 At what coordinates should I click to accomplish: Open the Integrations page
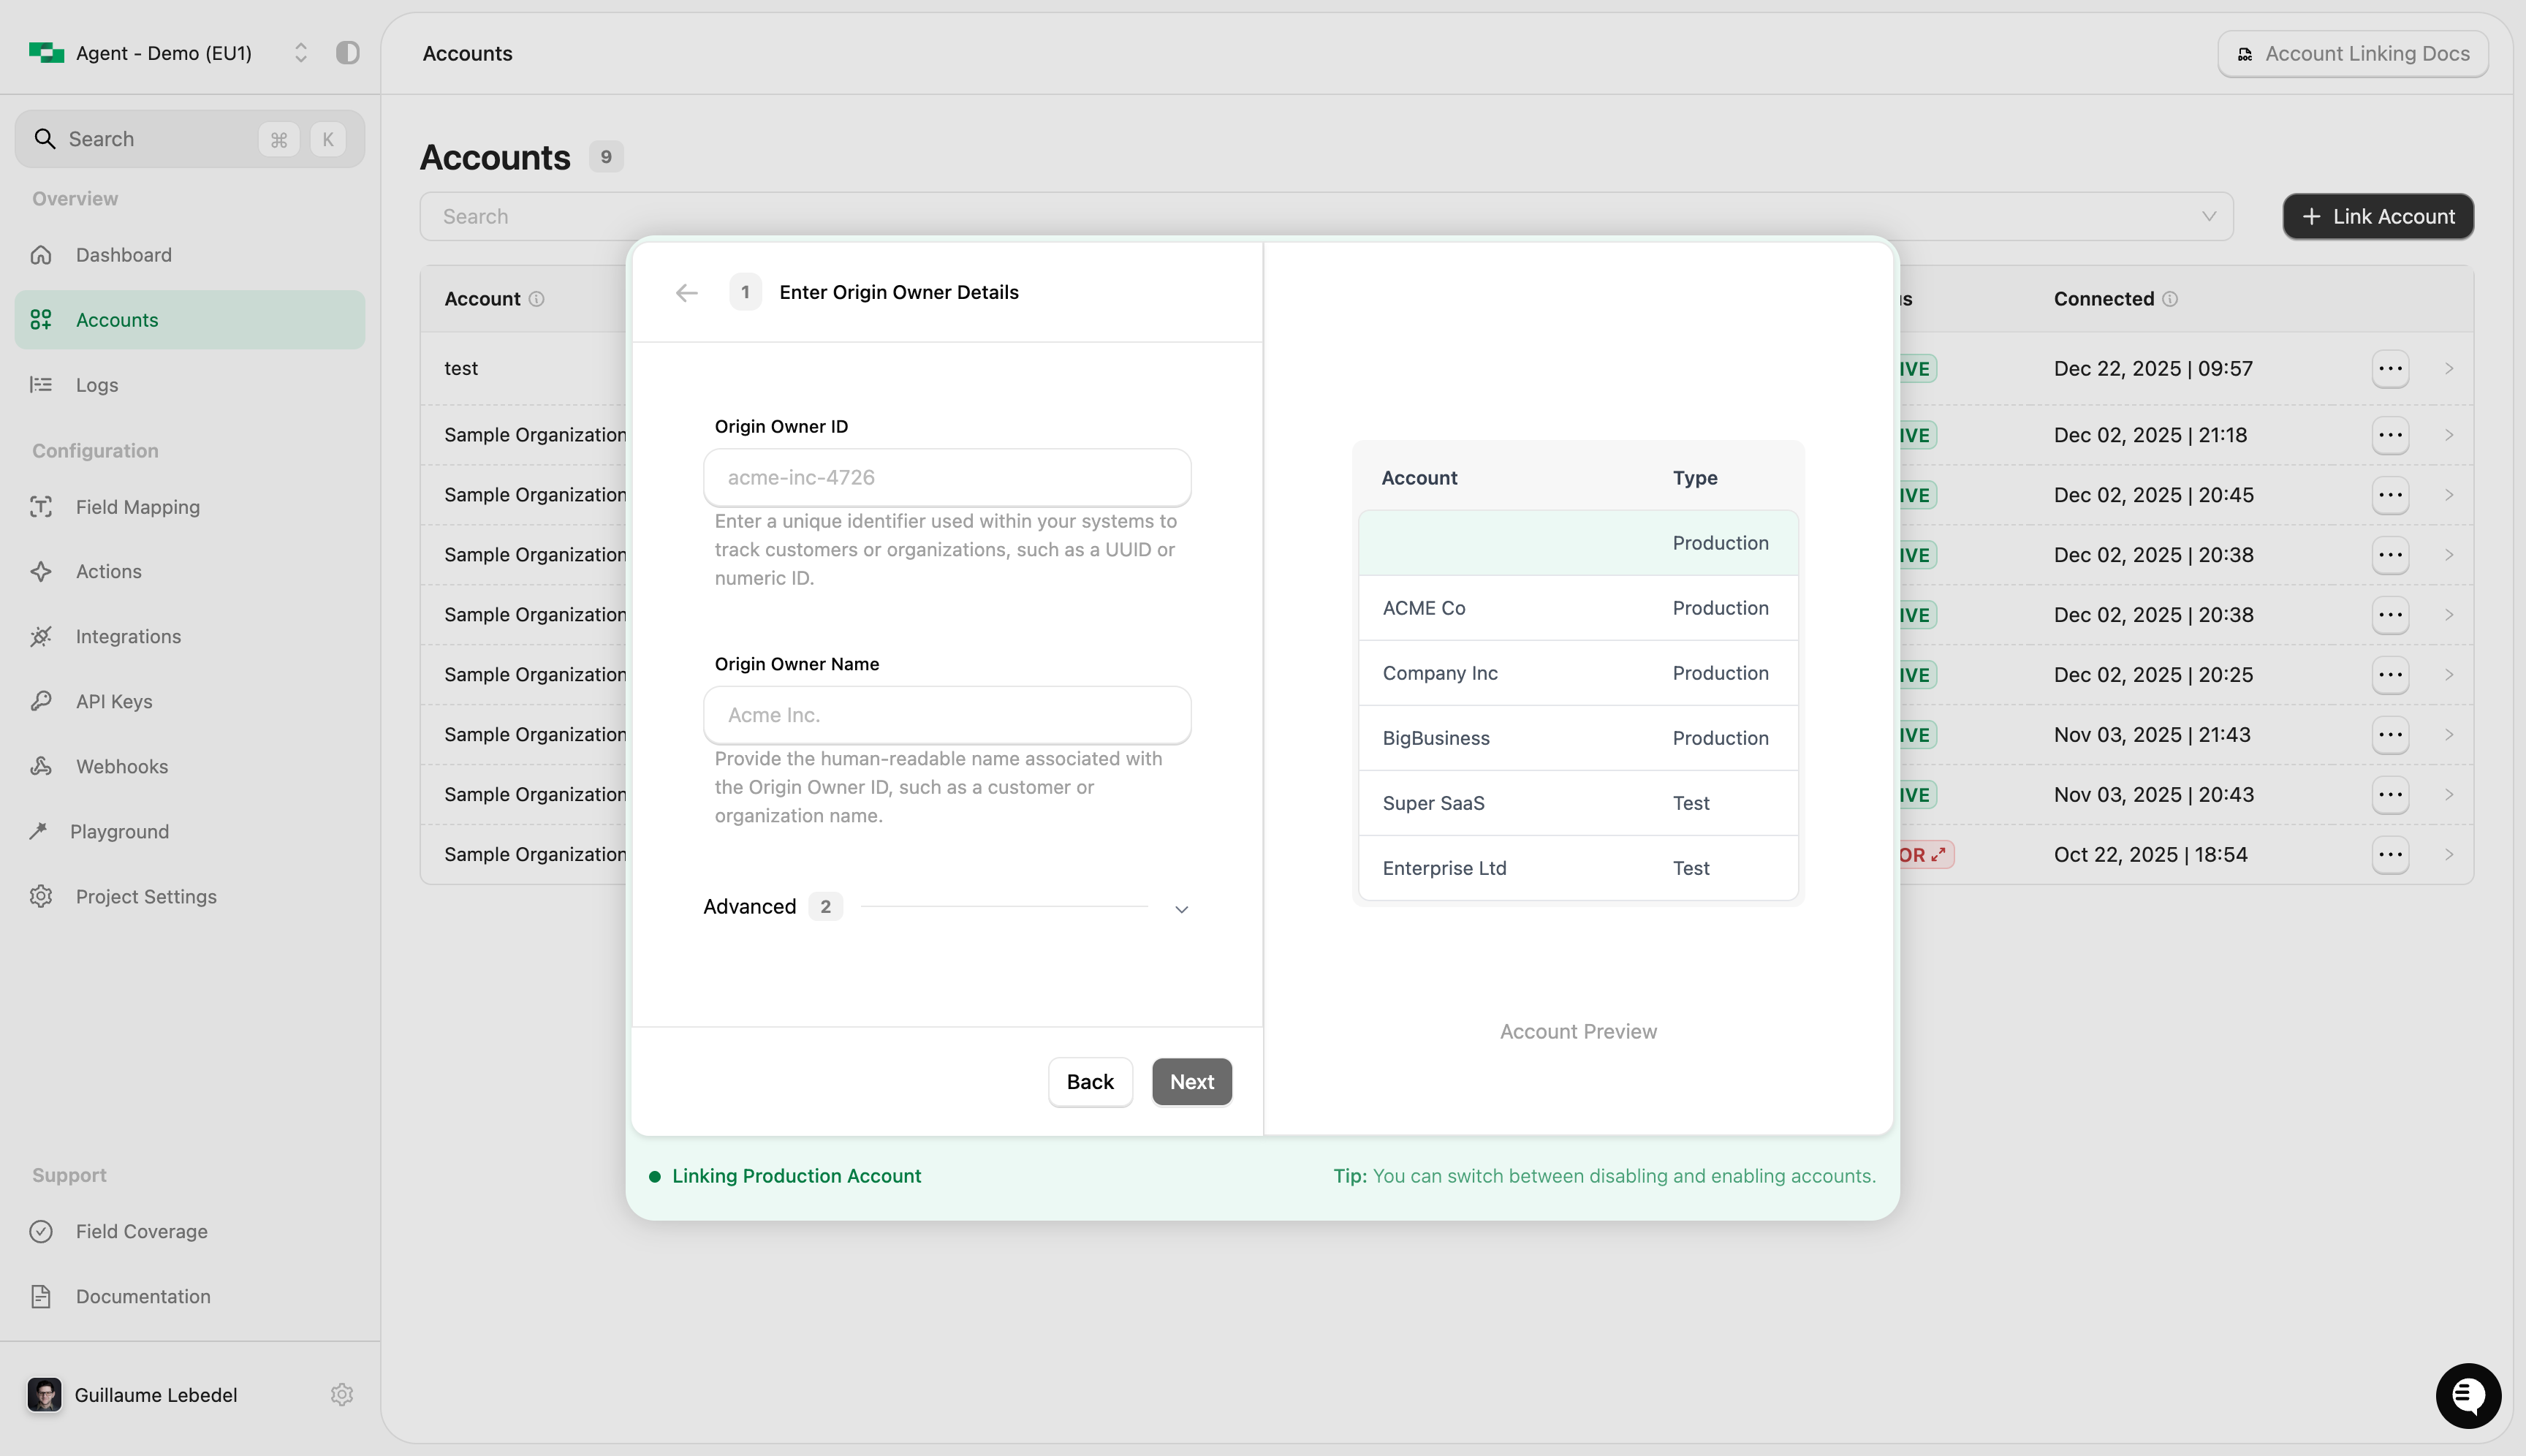point(128,636)
